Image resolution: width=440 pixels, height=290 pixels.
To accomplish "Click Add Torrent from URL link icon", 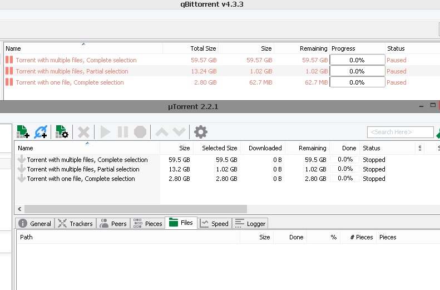I will pos(41,132).
